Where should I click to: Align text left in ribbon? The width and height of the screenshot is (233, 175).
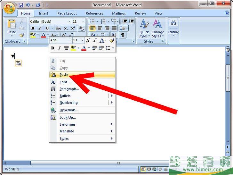[92, 28]
